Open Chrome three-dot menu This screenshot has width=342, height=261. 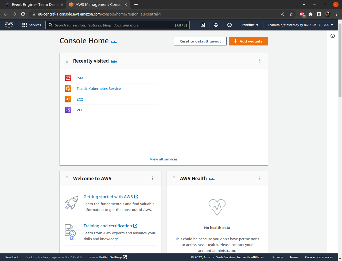(336, 14)
